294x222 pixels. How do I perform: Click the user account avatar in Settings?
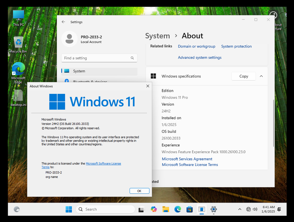point(69,39)
